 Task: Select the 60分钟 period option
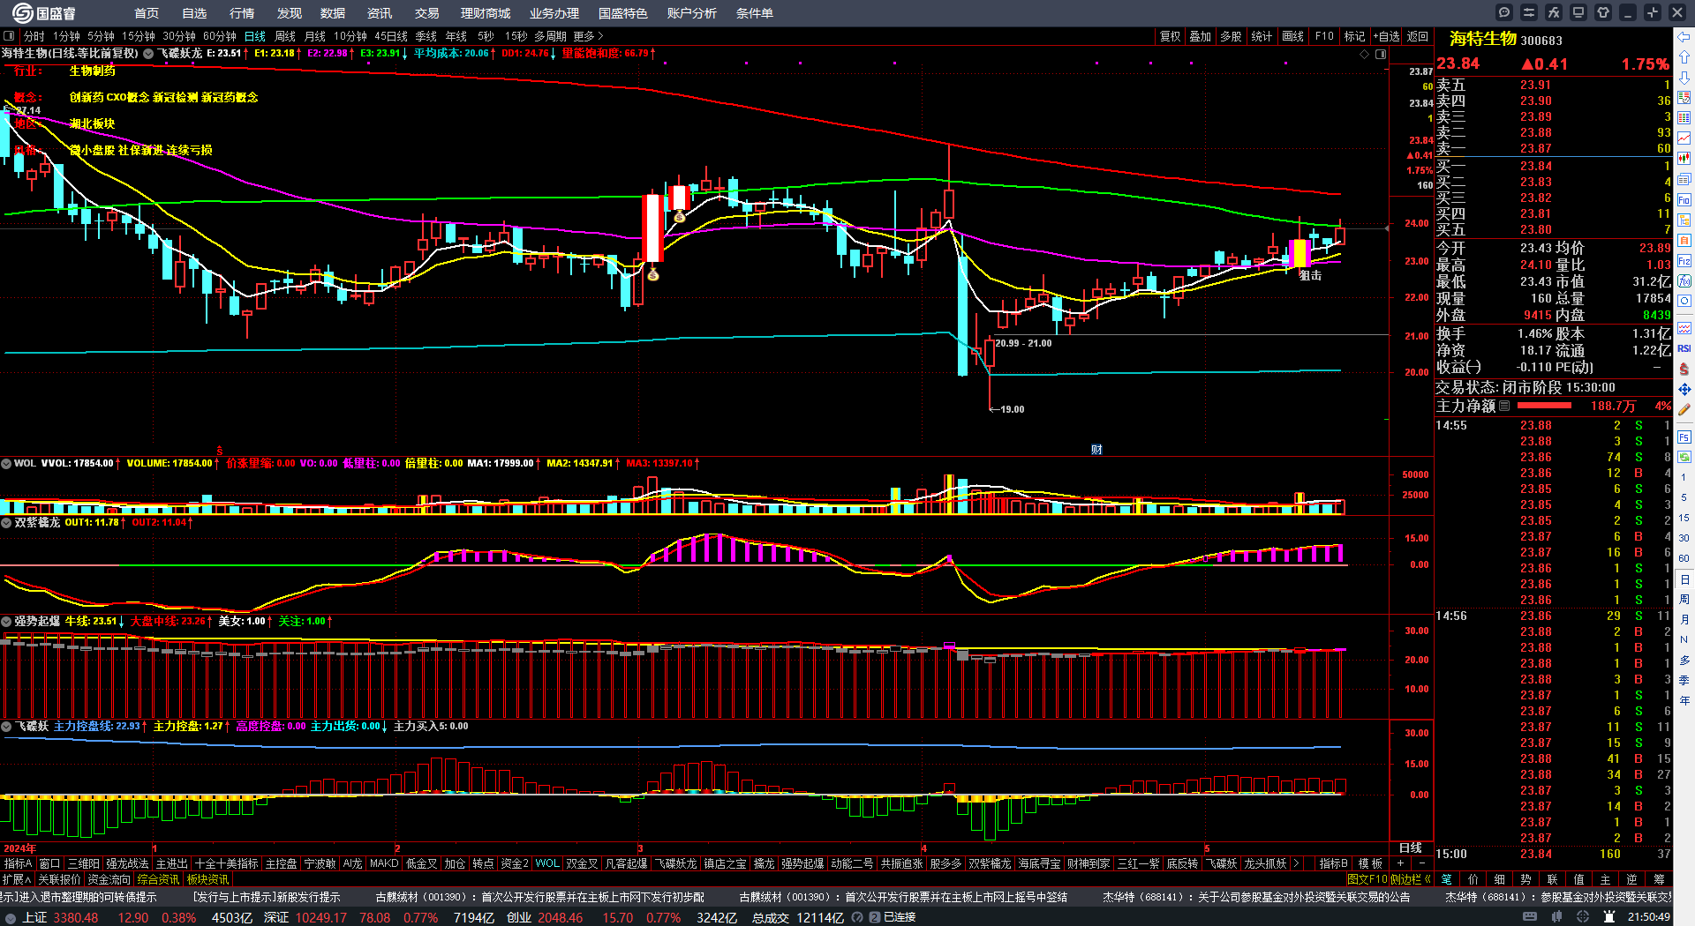tap(220, 36)
